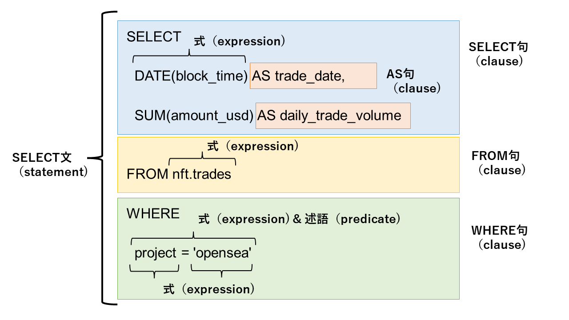Click the brace above DATE(block_time)
This screenshot has width=569, height=320.
189,56
